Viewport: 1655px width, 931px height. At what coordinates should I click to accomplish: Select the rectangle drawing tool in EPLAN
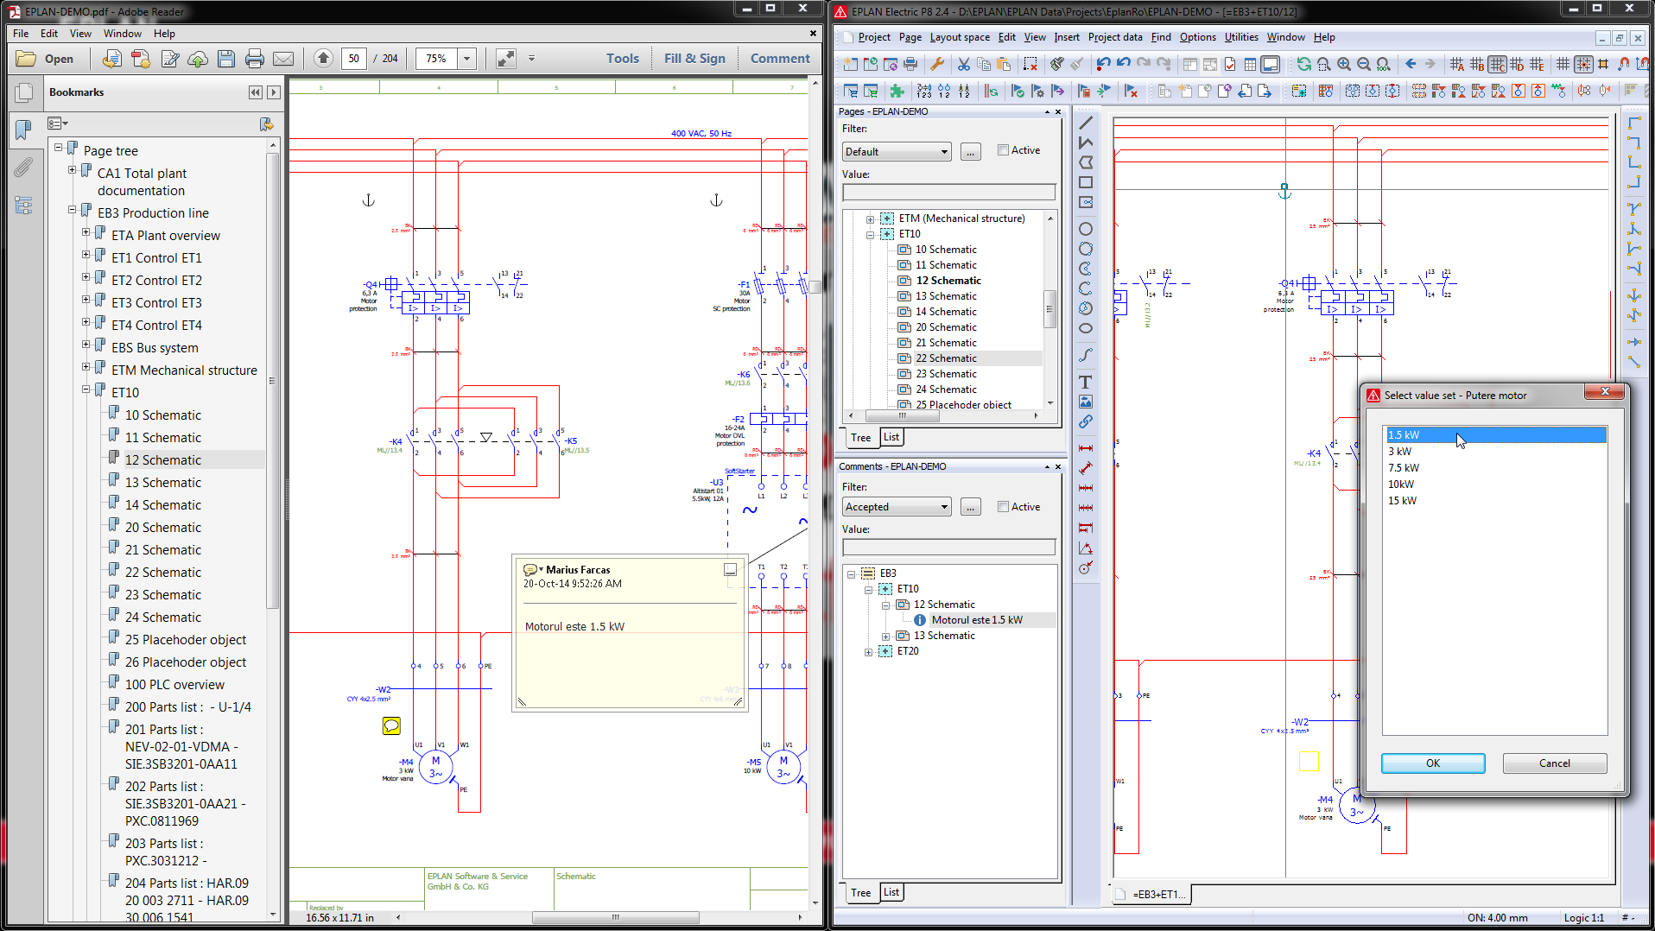point(1086,182)
